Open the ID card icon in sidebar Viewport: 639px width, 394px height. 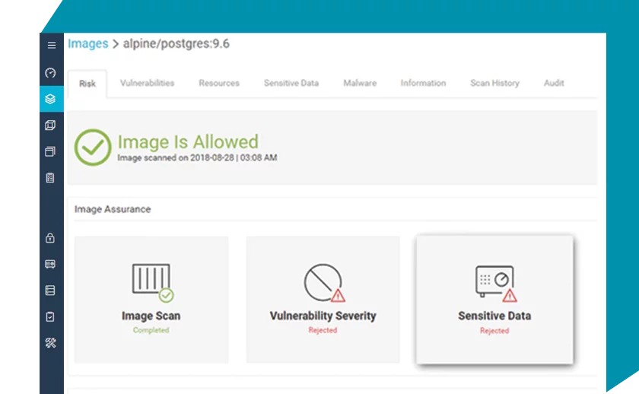50,264
